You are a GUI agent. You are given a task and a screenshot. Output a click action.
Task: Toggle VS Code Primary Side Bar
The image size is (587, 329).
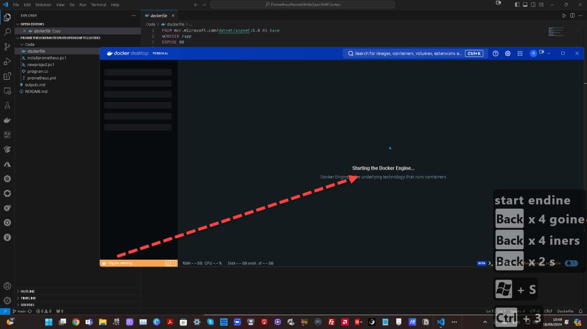pyautogui.click(x=517, y=5)
